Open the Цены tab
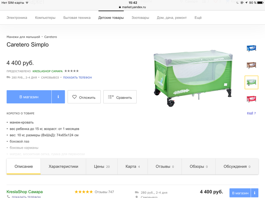The width and height of the screenshot is (265, 198). 102,166
